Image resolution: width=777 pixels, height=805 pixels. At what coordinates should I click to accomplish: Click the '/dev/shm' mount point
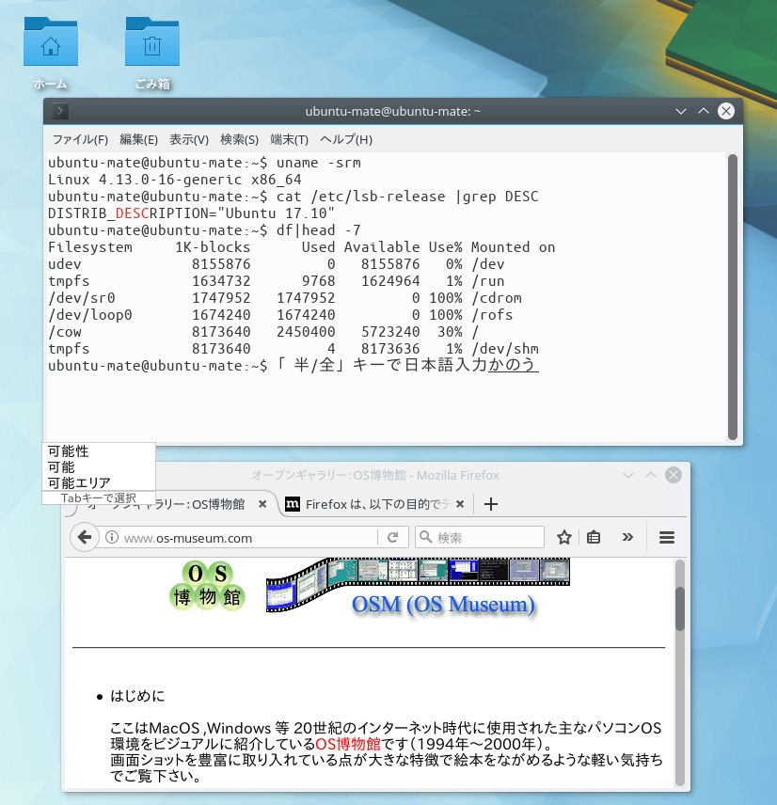click(x=505, y=349)
